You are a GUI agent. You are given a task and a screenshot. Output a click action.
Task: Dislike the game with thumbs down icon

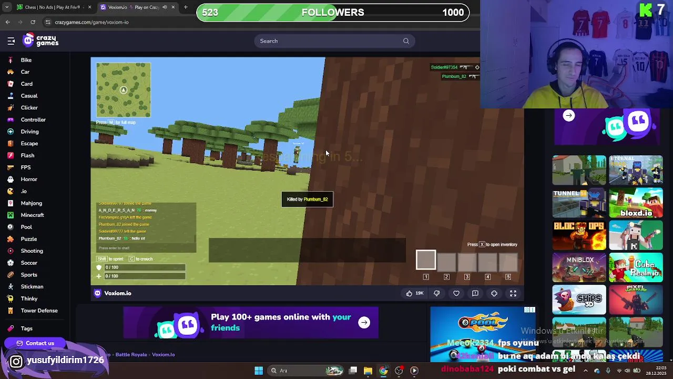(436, 293)
